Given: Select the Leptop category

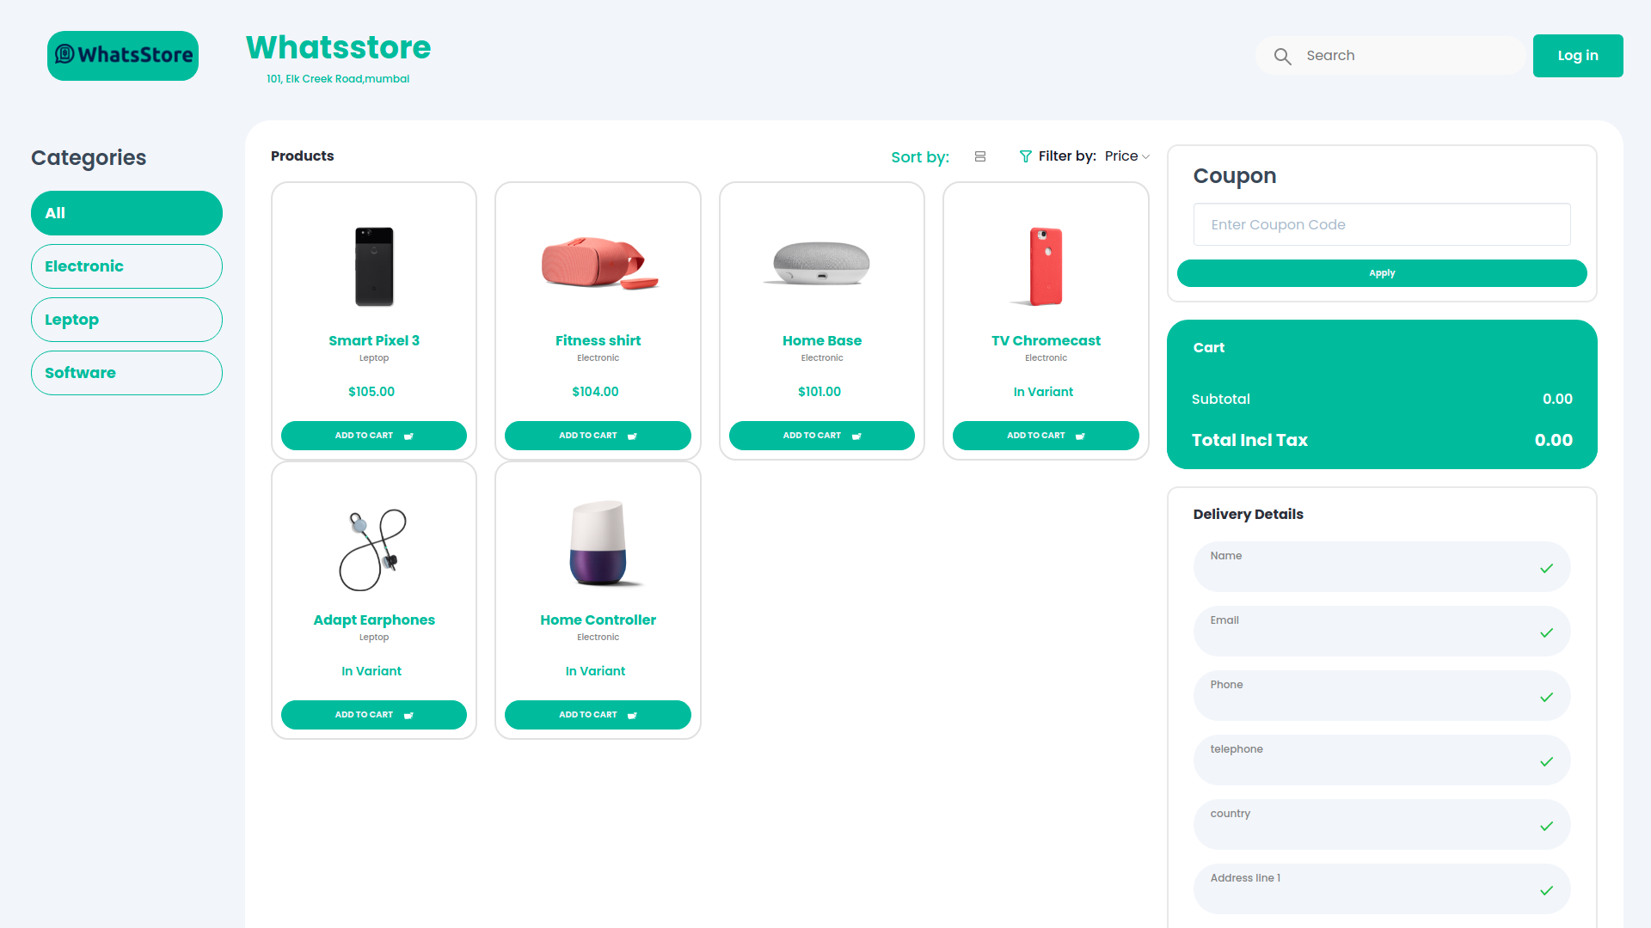Looking at the screenshot, I should tap(126, 320).
